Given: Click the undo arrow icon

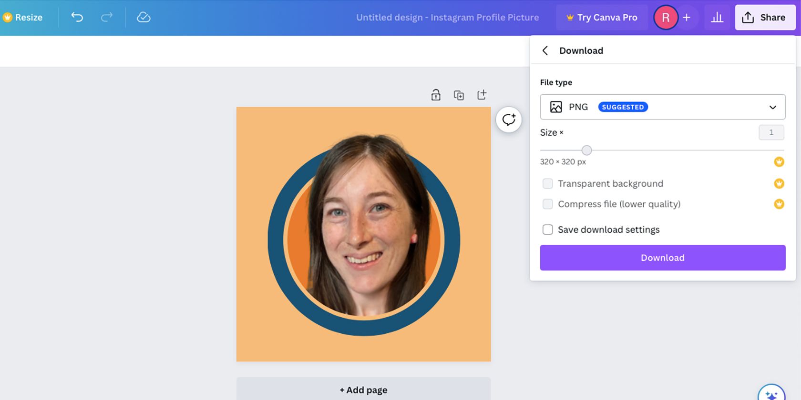Looking at the screenshot, I should point(77,18).
